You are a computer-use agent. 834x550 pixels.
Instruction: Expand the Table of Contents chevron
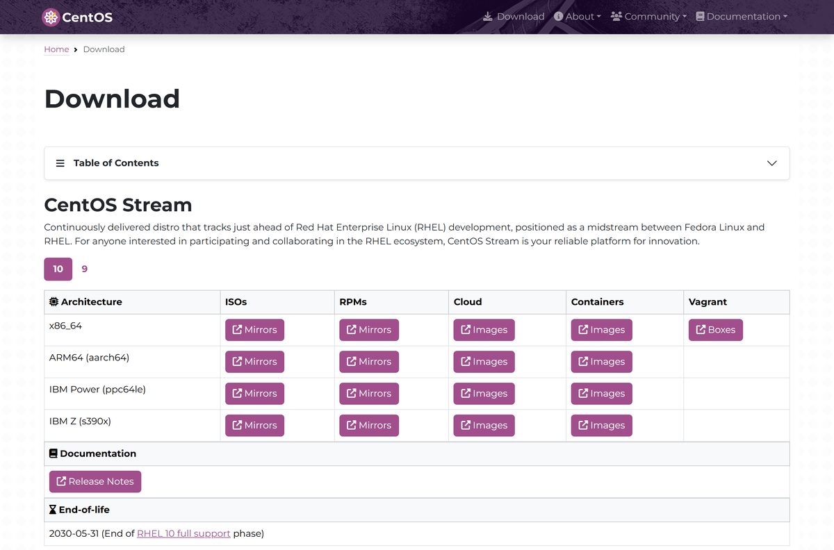coord(771,163)
